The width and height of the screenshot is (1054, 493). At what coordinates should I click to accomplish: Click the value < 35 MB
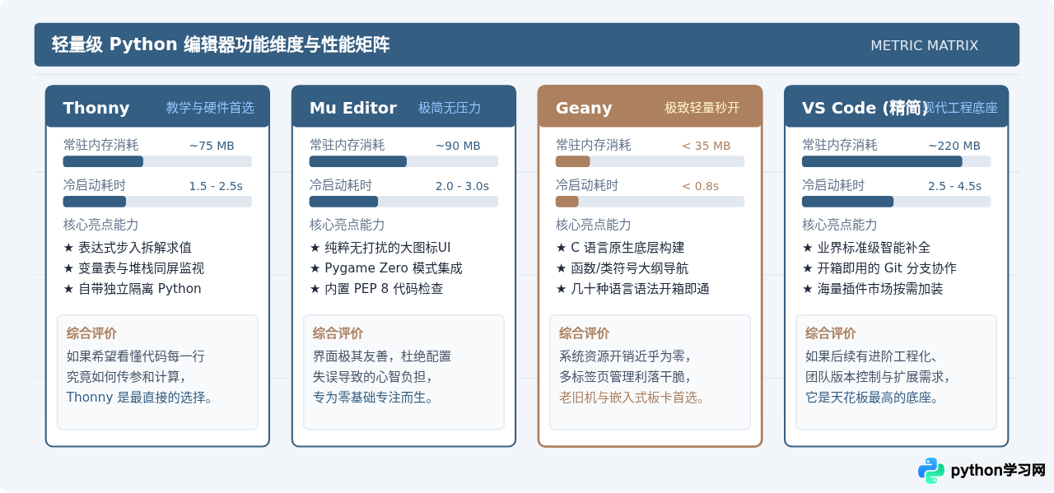point(706,146)
